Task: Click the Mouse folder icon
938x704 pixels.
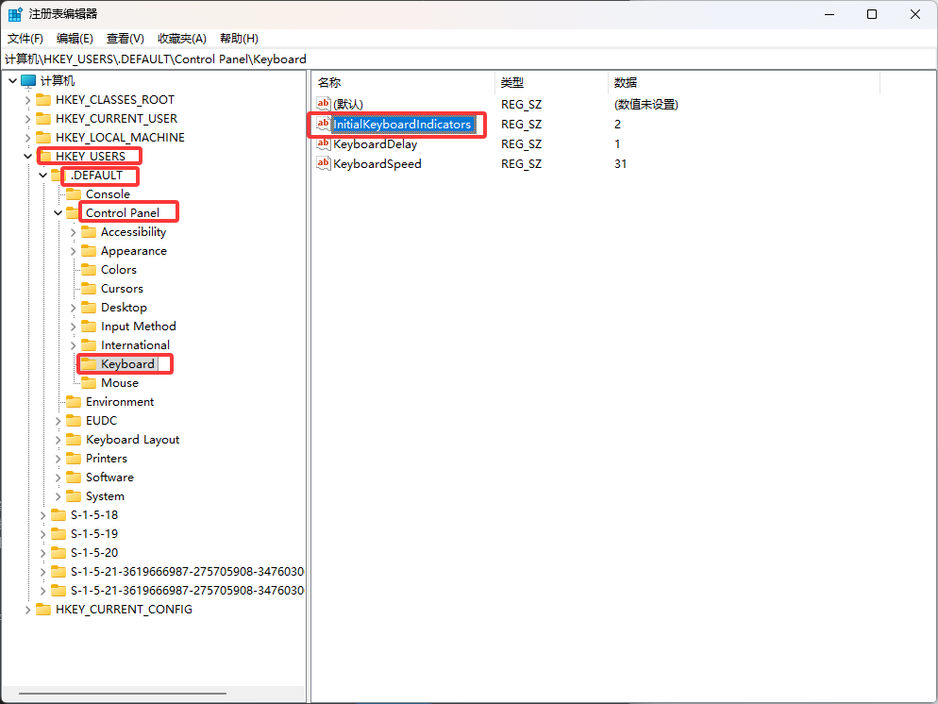Action: pos(89,383)
